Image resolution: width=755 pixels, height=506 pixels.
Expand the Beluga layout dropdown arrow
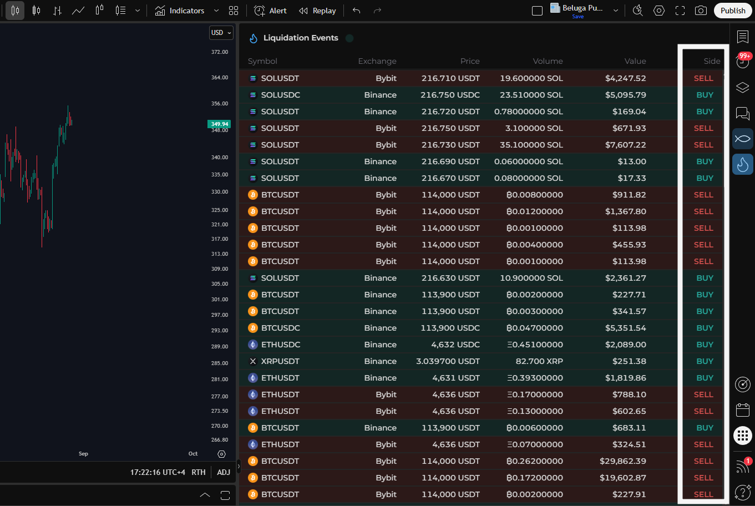click(616, 11)
